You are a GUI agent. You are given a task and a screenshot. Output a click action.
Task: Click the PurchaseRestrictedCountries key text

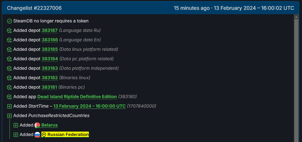point(59,116)
